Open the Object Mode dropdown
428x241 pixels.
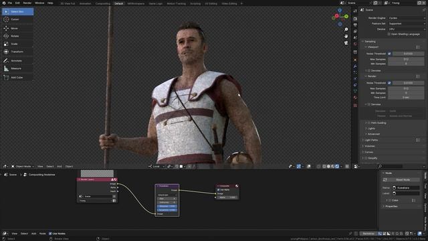tap(23, 167)
